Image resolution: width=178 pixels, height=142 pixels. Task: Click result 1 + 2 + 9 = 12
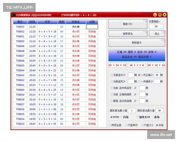[x=47, y=51]
